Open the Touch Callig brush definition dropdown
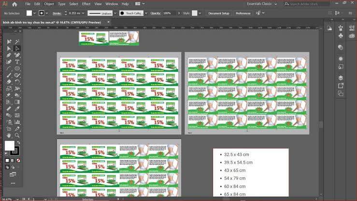This screenshot has width=357, height=201. (x=146, y=13)
